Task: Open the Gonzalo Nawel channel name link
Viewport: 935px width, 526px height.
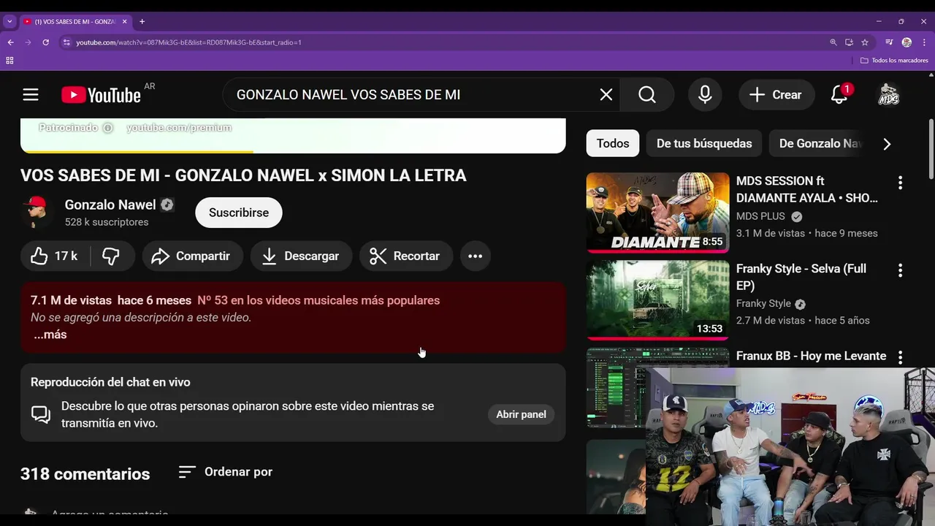Action: 110,205
